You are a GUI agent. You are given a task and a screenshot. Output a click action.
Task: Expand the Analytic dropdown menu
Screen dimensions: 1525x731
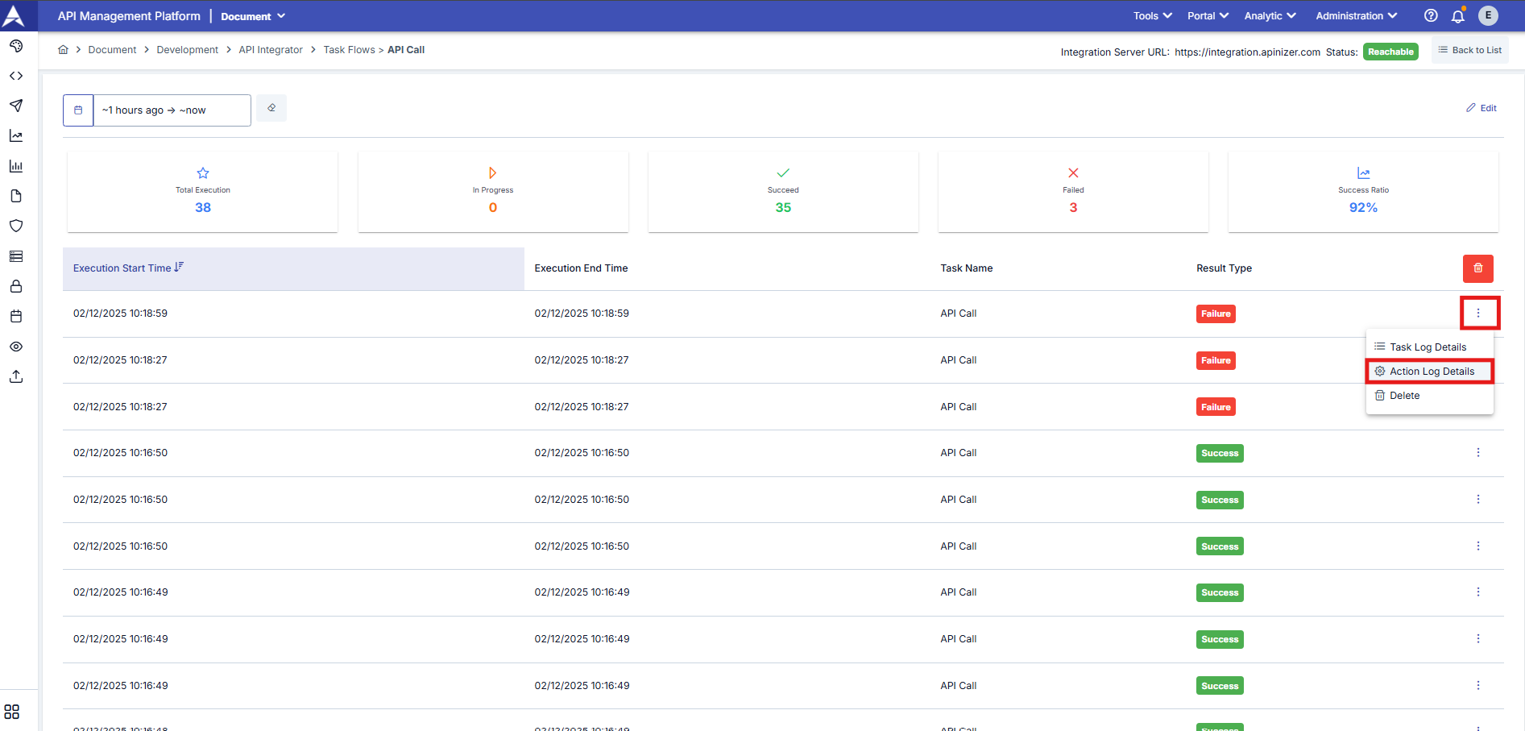[1270, 16]
